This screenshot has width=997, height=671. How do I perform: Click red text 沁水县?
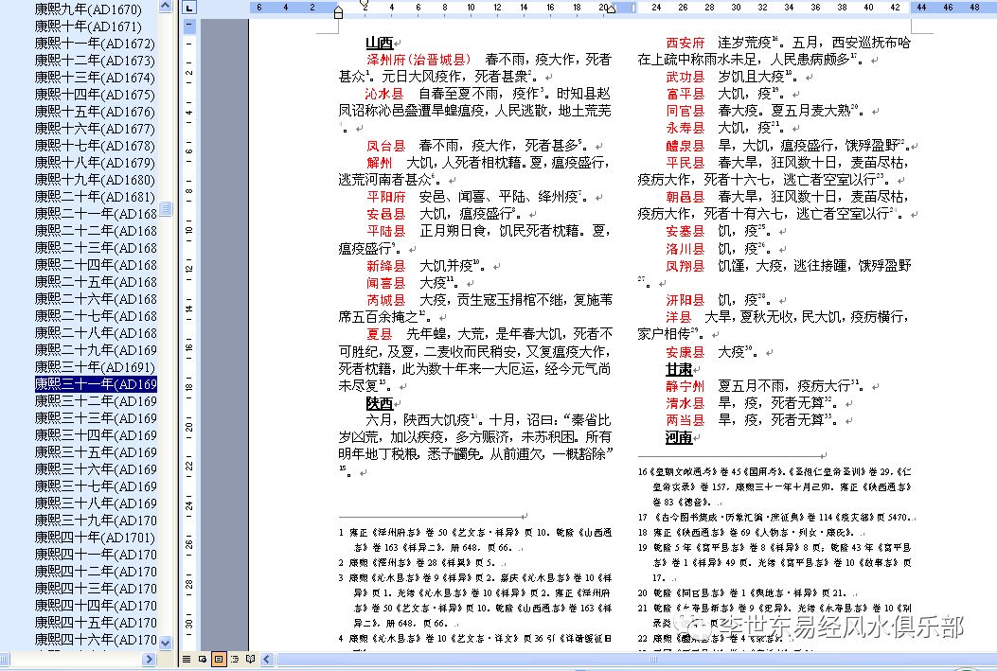coord(384,94)
